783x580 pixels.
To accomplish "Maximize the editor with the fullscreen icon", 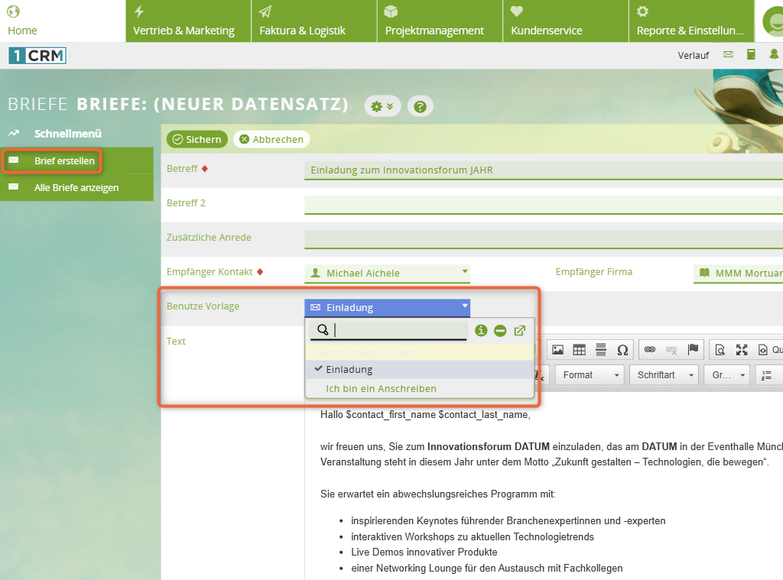I will tap(741, 349).
